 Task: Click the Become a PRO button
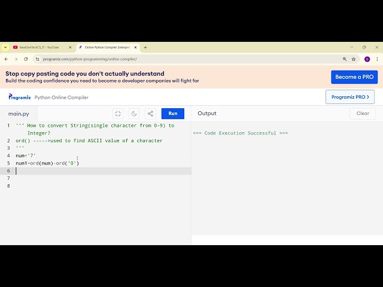354,77
